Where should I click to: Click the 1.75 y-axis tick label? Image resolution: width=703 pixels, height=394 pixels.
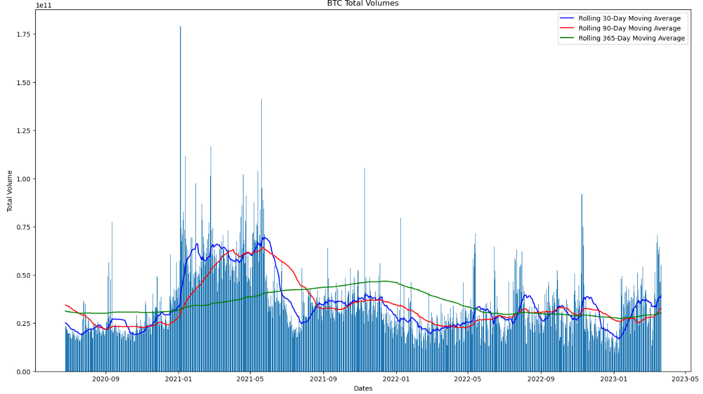tap(23, 35)
